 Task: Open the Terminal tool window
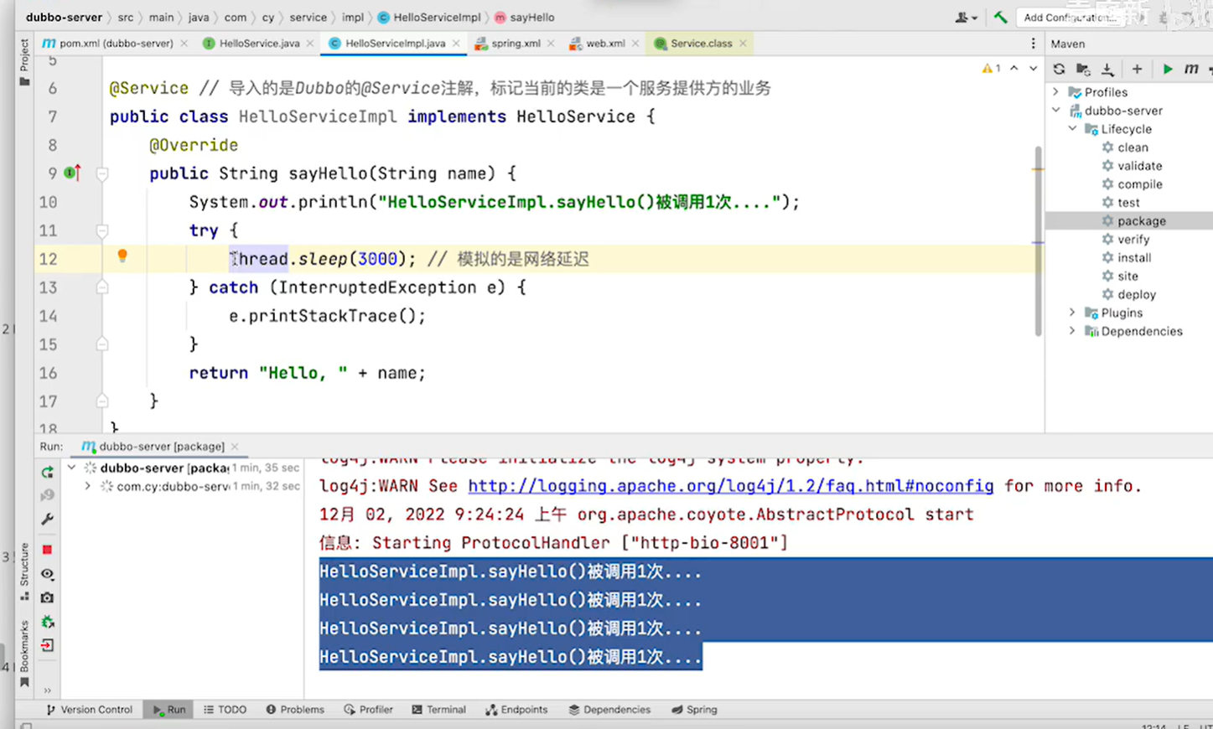(x=438, y=710)
